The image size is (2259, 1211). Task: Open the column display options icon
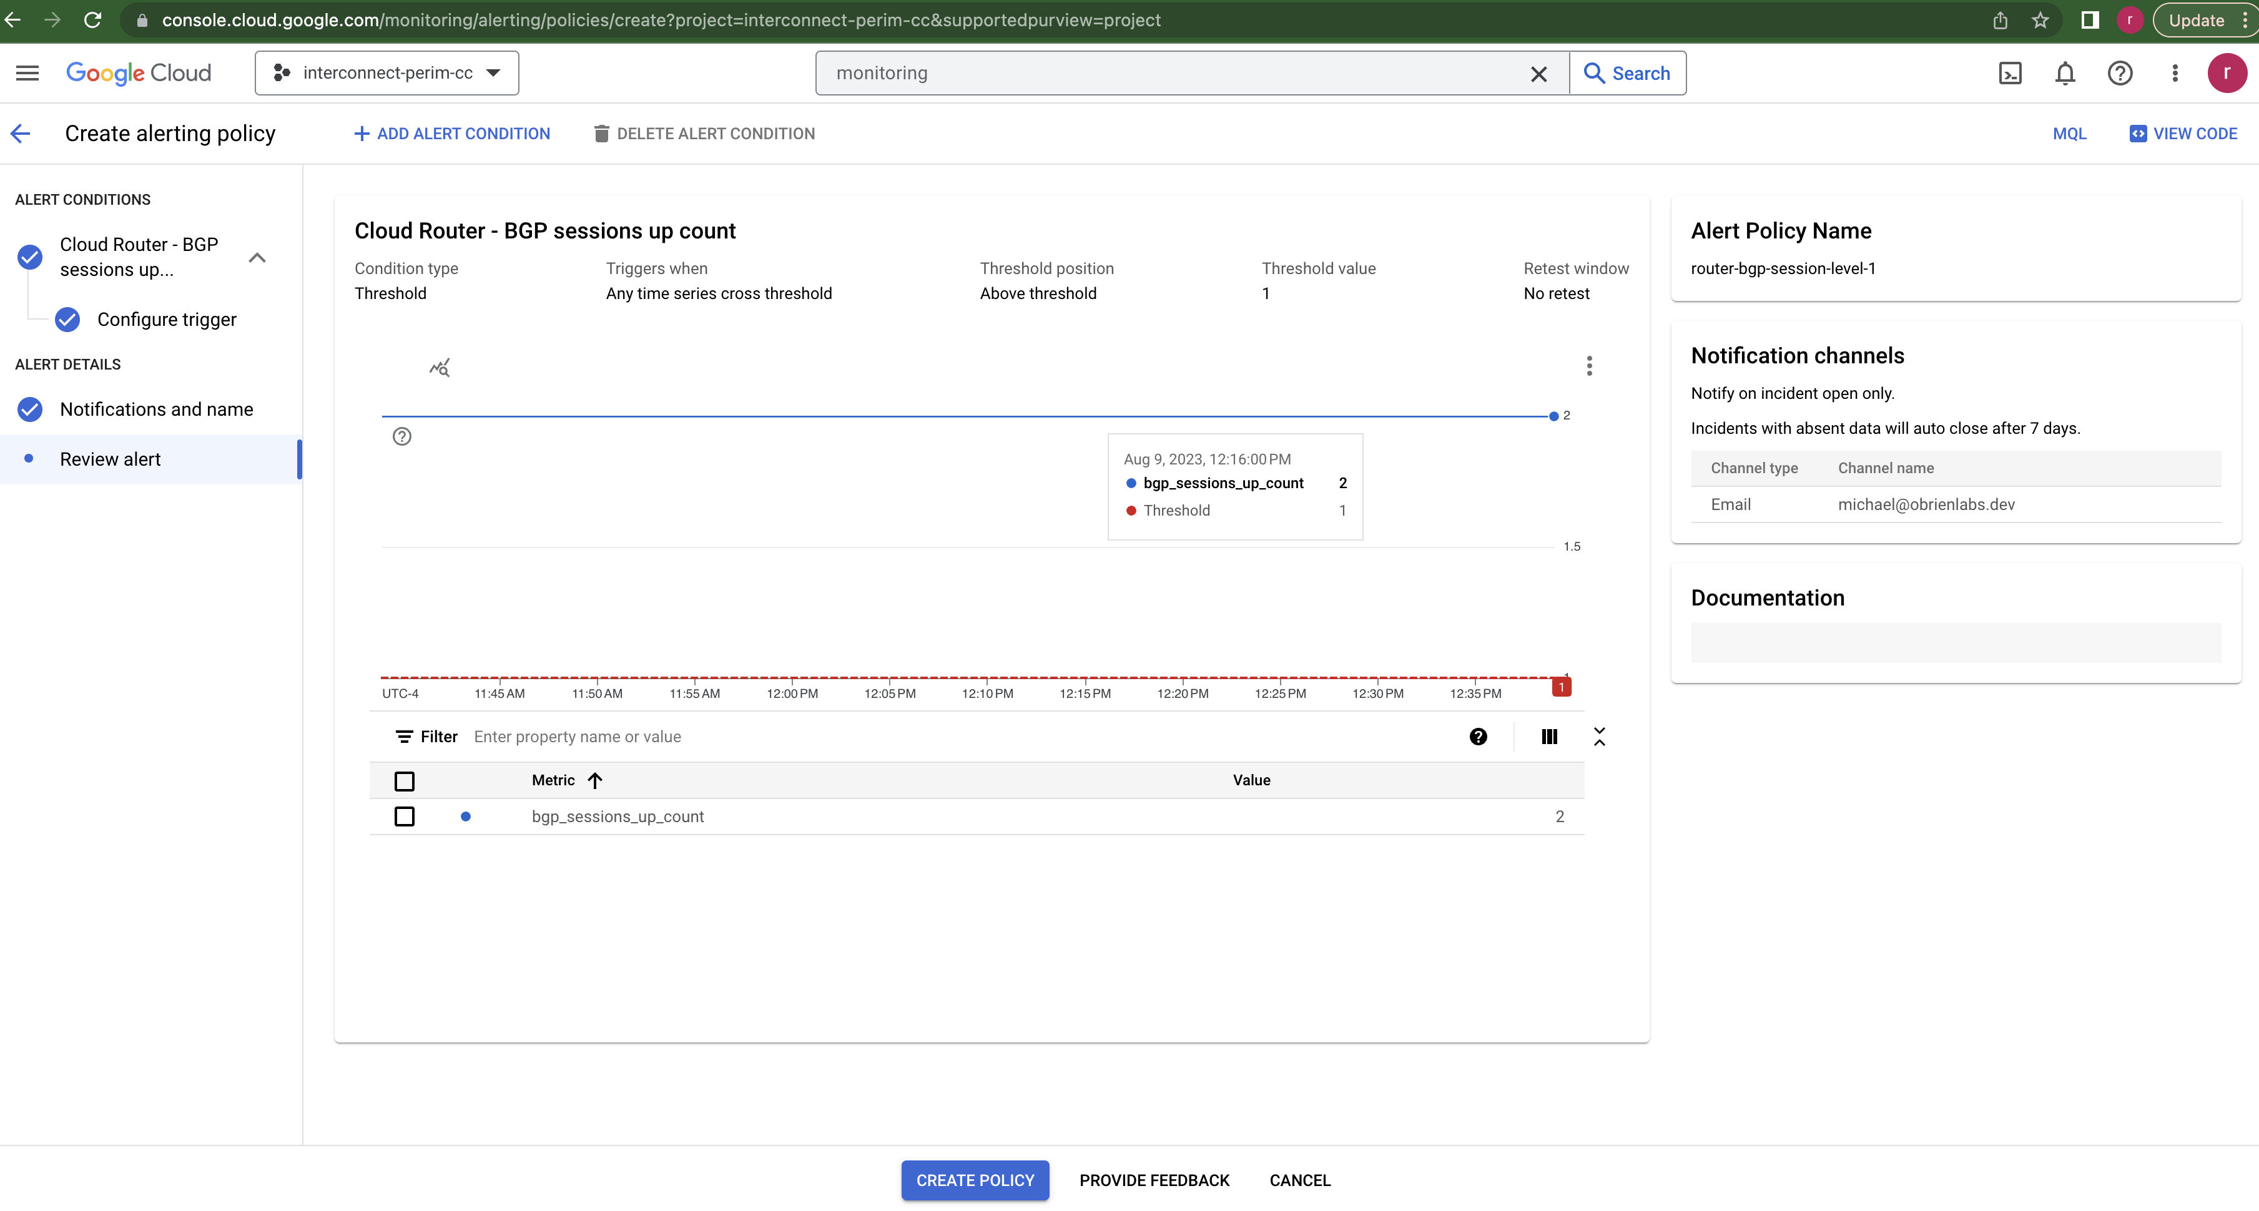point(1548,737)
